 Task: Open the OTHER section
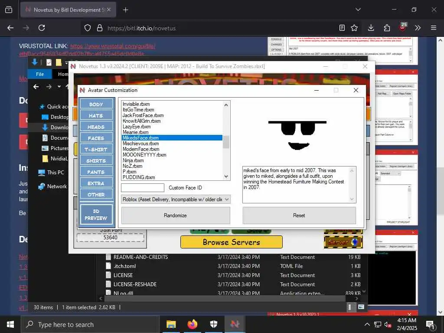pyautogui.click(x=96, y=195)
